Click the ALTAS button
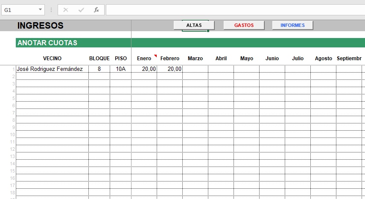The width and height of the screenshot is (365, 199). tap(194, 25)
